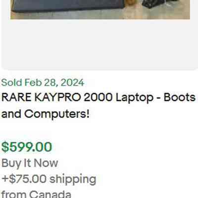Image resolution: width=198 pixels, height=198 pixels.
Task: Click the word 'RARE' starting the title
Action: pos(16,98)
